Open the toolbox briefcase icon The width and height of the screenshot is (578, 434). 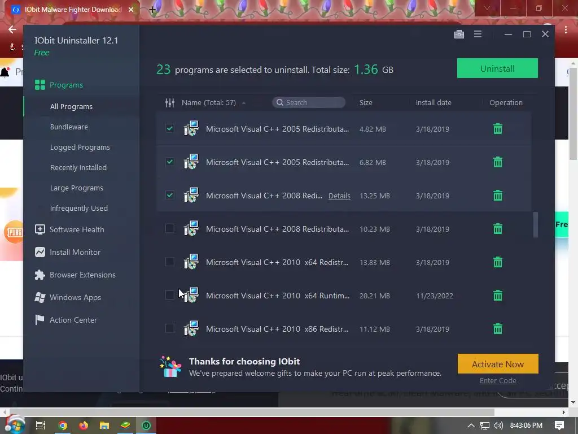click(459, 34)
